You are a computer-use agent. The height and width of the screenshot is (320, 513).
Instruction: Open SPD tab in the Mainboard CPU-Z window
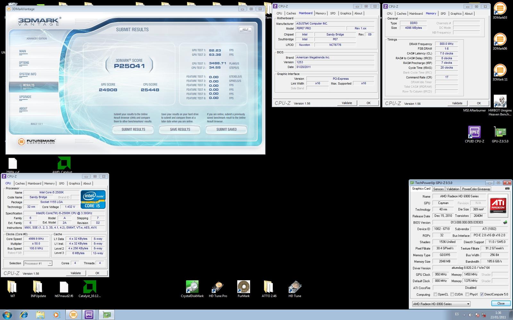[333, 13]
